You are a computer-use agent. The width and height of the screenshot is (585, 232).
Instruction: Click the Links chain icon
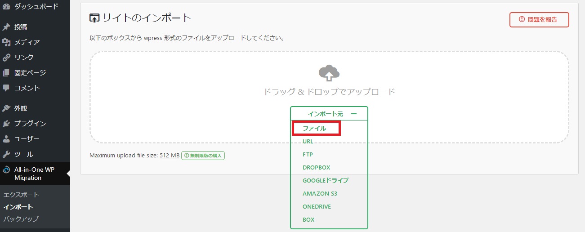pyautogui.click(x=6, y=58)
